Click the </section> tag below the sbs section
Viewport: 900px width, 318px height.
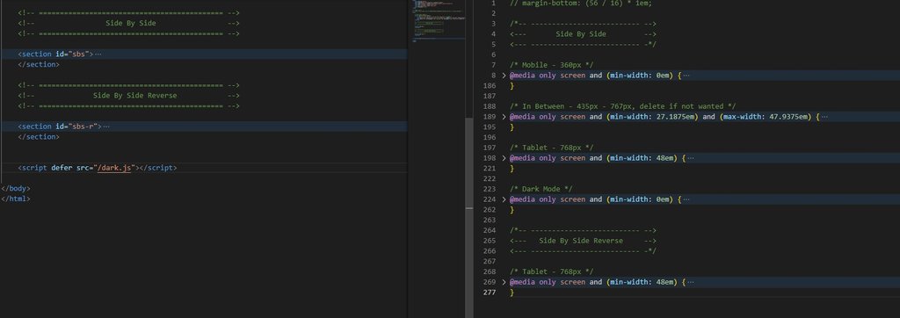pyautogui.click(x=39, y=64)
